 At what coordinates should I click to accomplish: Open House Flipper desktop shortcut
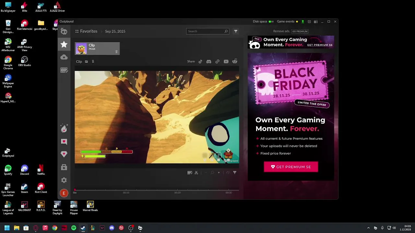[x=74, y=208]
